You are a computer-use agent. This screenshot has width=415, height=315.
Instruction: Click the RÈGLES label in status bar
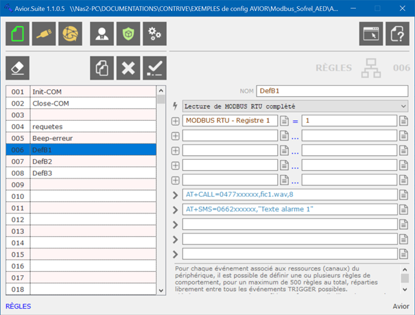click(x=19, y=306)
